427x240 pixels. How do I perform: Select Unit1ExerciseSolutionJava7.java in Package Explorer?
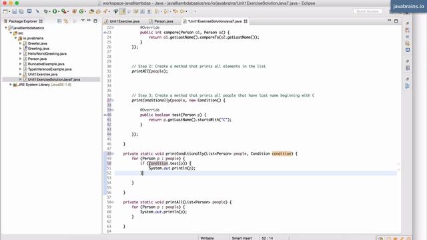pyautogui.click(x=54, y=79)
